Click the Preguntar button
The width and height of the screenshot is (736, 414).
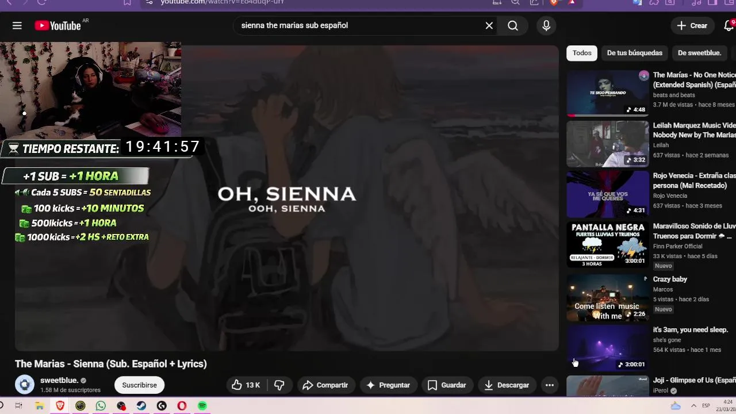click(388, 385)
